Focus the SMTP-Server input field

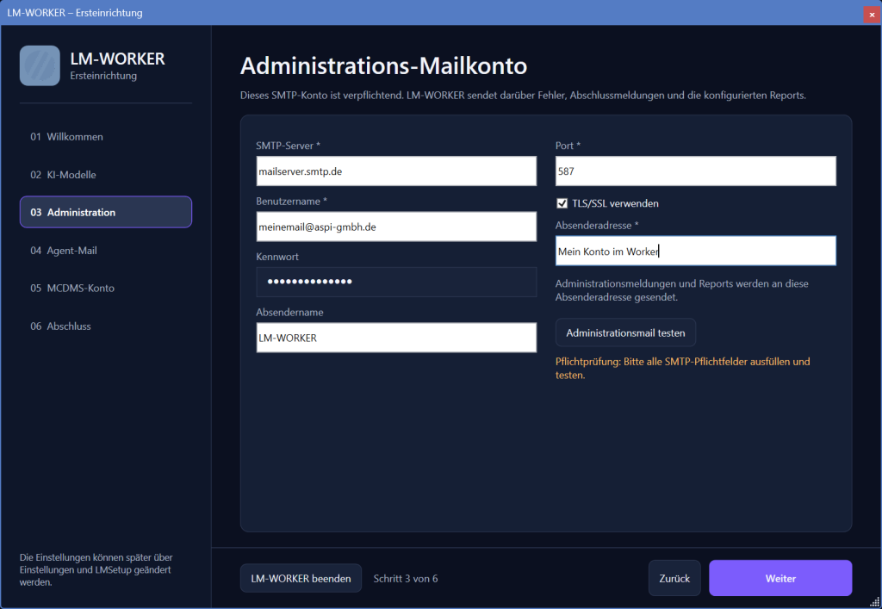tap(396, 171)
